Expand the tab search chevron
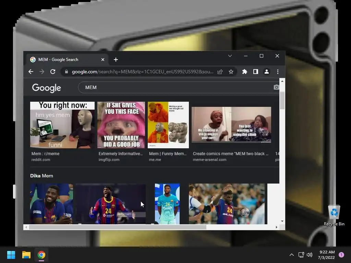 (230, 56)
